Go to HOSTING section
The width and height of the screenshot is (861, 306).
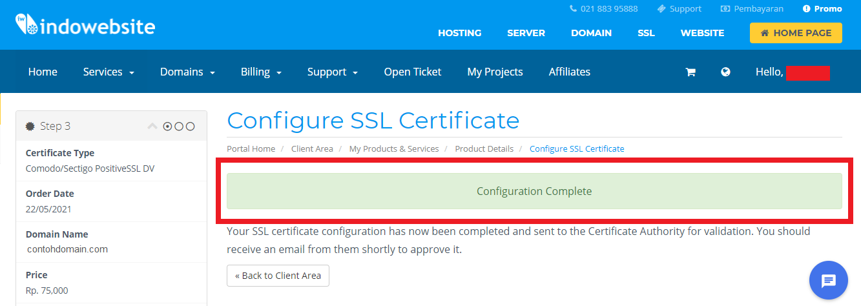[460, 33]
